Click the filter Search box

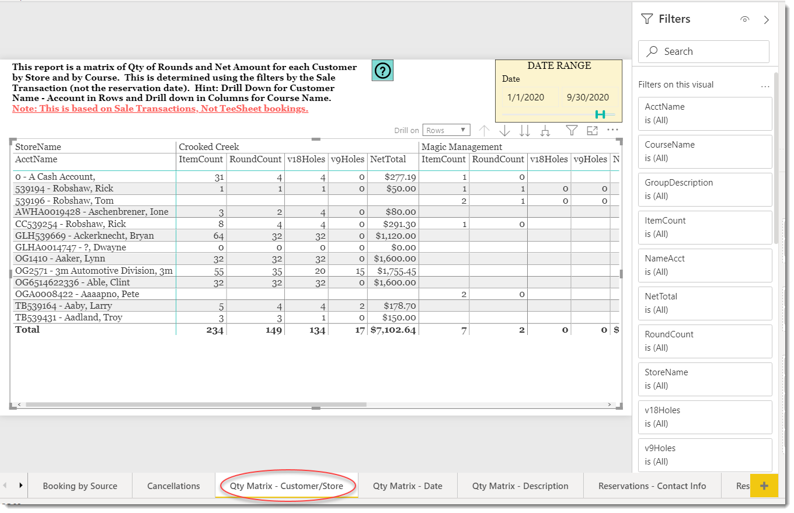click(704, 51)
